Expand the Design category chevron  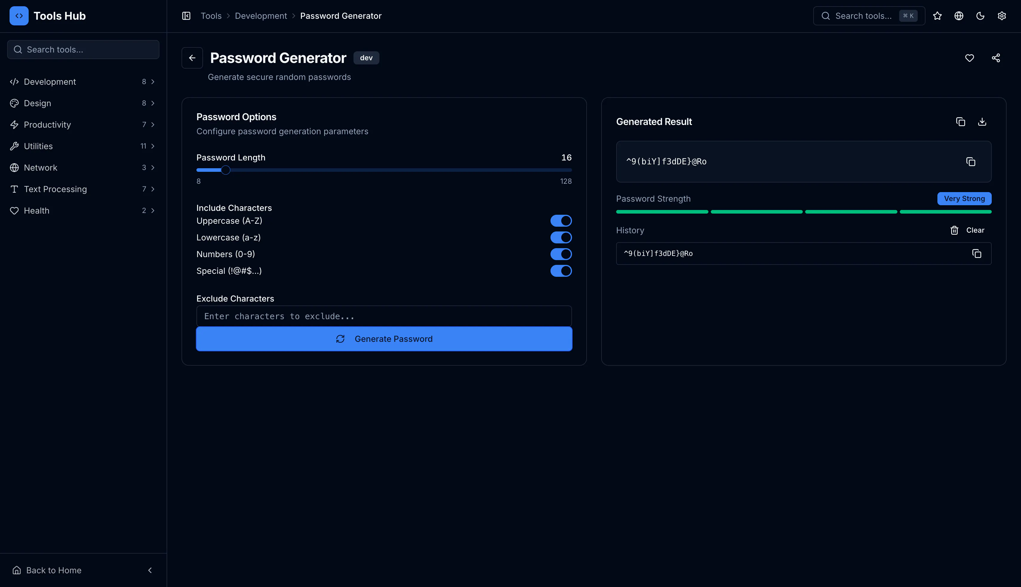(153, 103)
